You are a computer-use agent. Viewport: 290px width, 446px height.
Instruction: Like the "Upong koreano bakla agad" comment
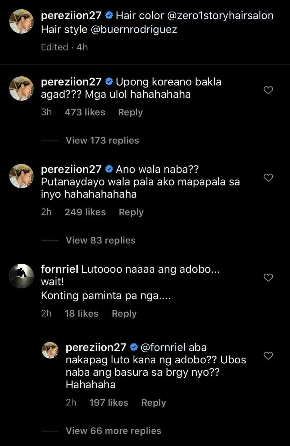tap(268, 90)
